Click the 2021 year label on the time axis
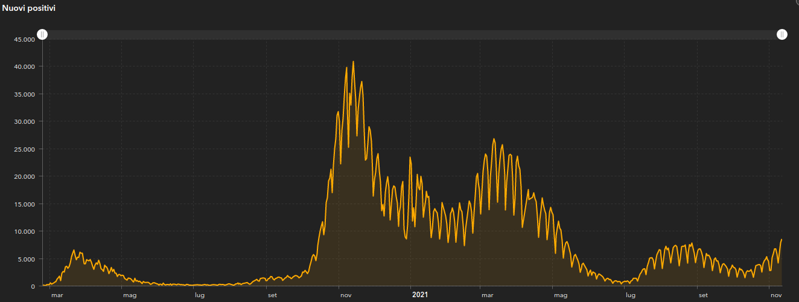This screenshot has width=799, height=302. tap(420, 295)
